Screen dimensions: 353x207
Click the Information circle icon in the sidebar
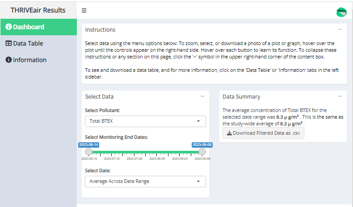point(8,60)
